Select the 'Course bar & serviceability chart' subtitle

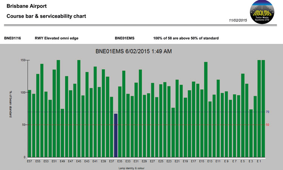pyautogui.click(x=46, y=16)
